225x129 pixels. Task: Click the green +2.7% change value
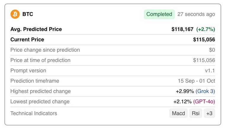pos(205,29)
